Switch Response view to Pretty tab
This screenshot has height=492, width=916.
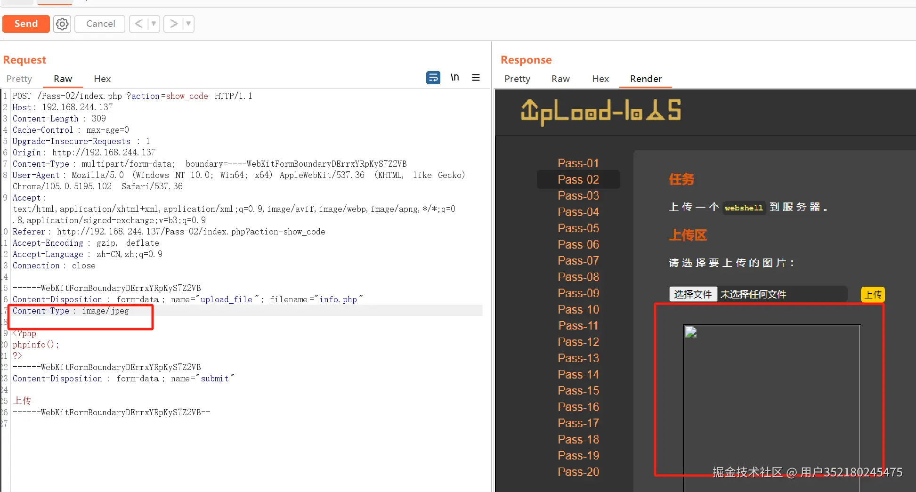(x=517, y=79)
